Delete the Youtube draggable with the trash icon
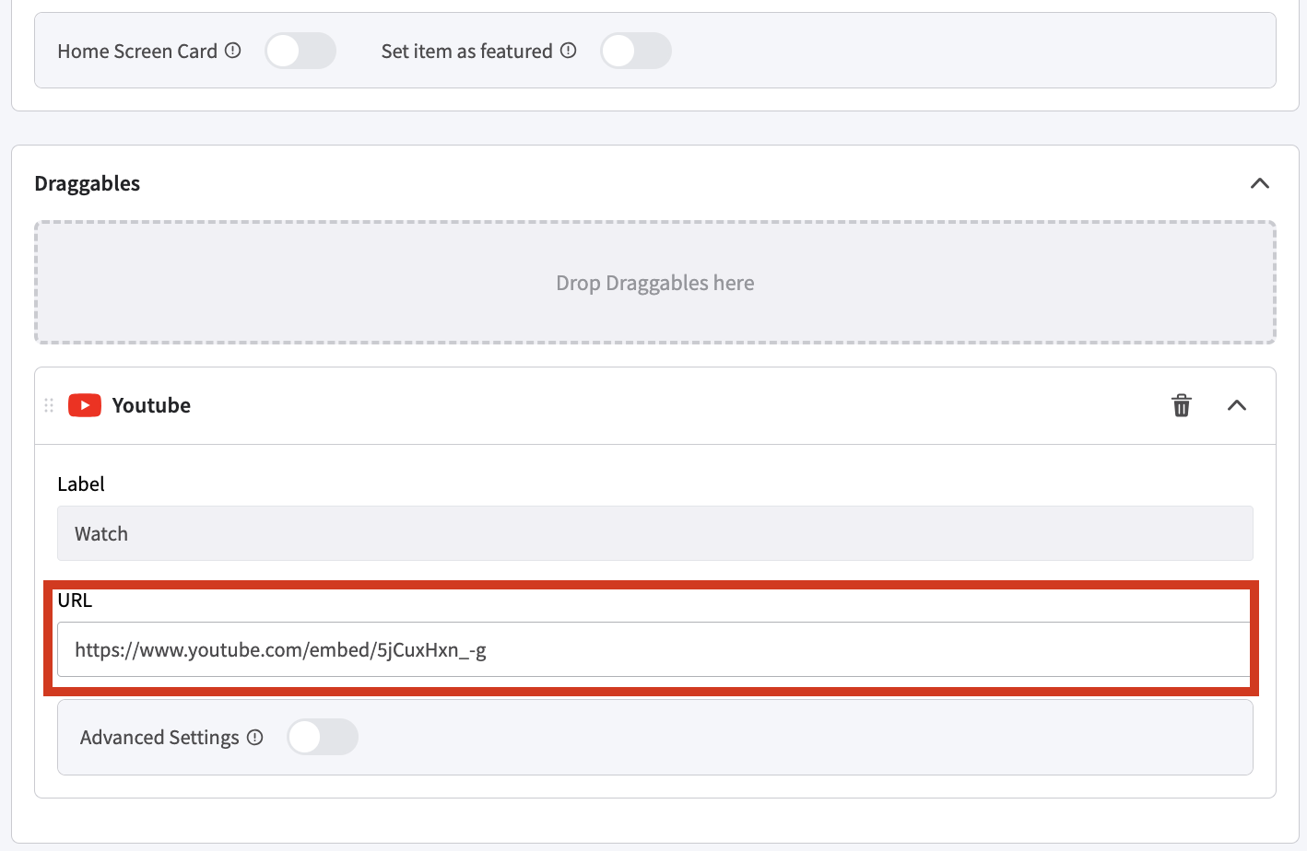The height and width of the screenshot is (851, 1307). (1181, 405)
